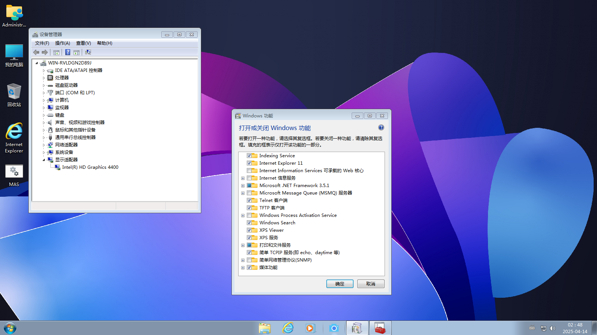Expand the Microsoft Message Queue (MSMQ) node
Screen dimensions: 597x335
pos(243,193)
